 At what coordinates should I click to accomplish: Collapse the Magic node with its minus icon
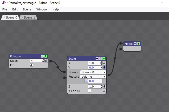[x=135, y=44]
